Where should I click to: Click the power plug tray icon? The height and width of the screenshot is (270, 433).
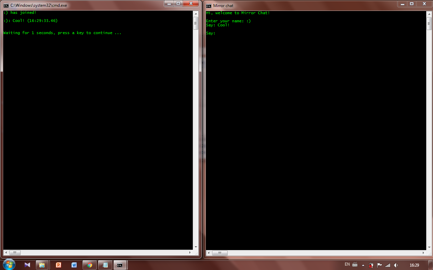click(371, 266)
